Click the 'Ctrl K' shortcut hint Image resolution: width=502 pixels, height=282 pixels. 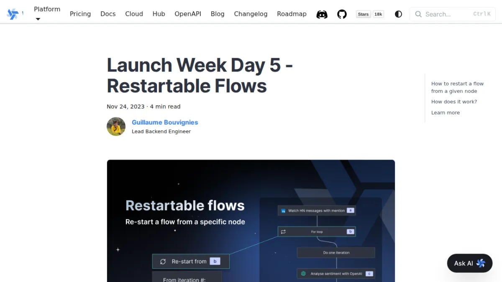tap(482, 14)
